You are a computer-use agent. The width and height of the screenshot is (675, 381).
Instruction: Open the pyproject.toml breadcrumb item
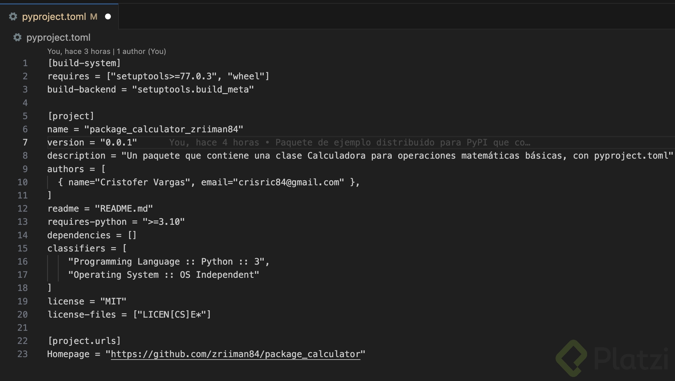click(58, 37)
